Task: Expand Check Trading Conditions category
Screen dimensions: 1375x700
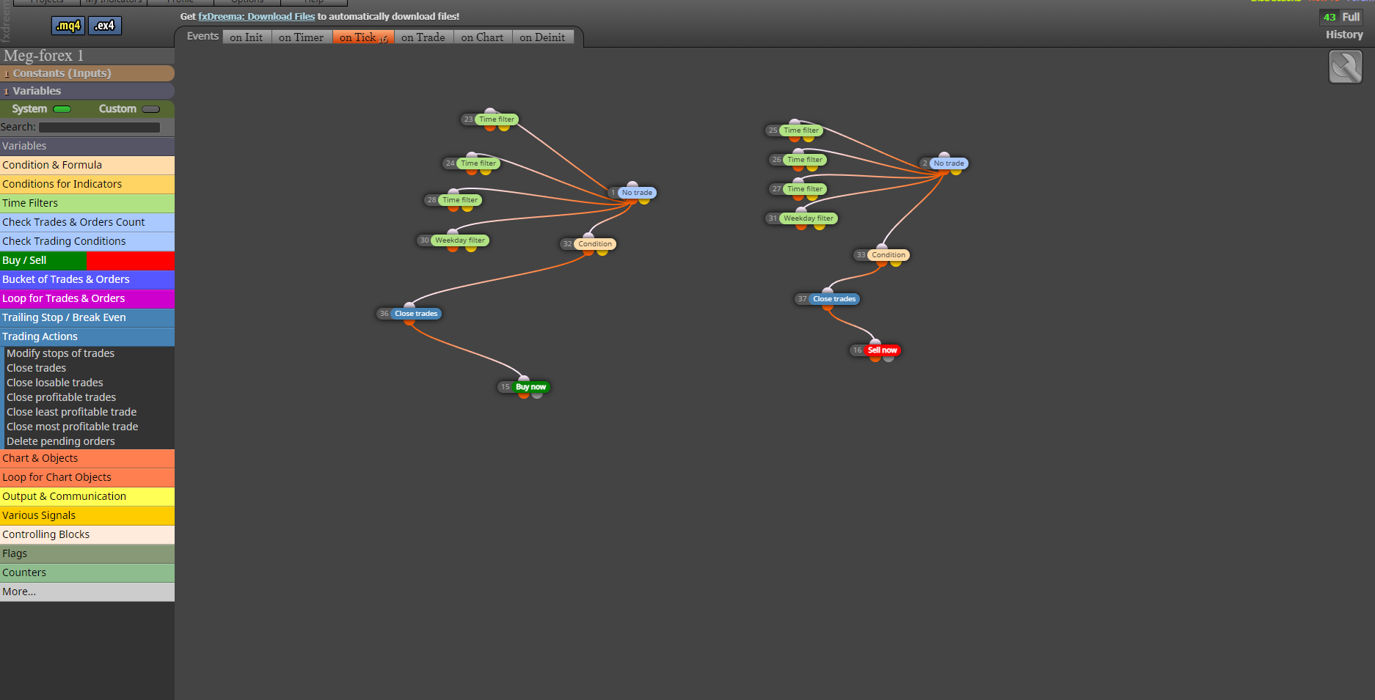Action: click(87, 241)
